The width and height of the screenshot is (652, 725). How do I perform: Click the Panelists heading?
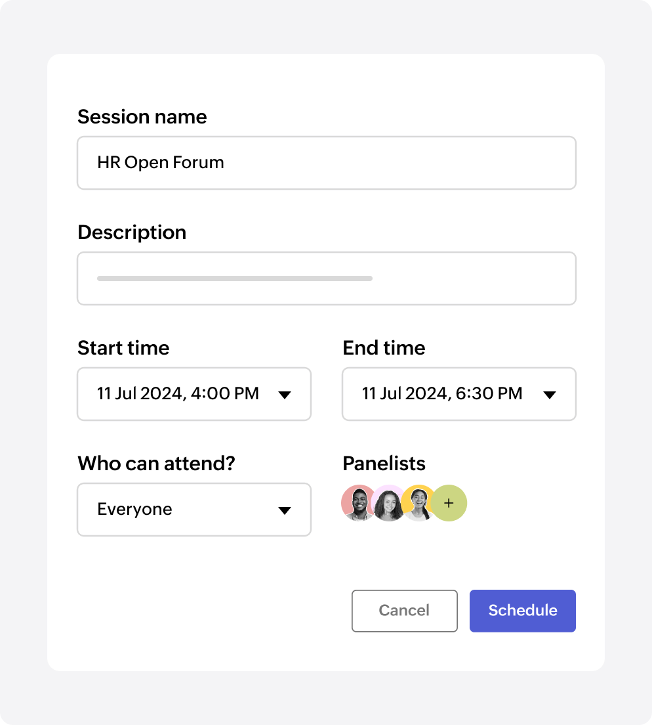384,464
